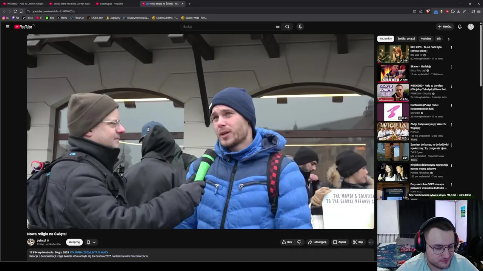Dislike the video
Viewport: 483px width, 271px height.
[x=299, y=242]
